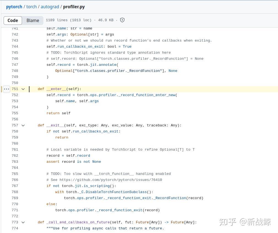This screenshot has height=233, width=278.
Task: Click line number 744 in the gutter
Action: tap(15, 47)
